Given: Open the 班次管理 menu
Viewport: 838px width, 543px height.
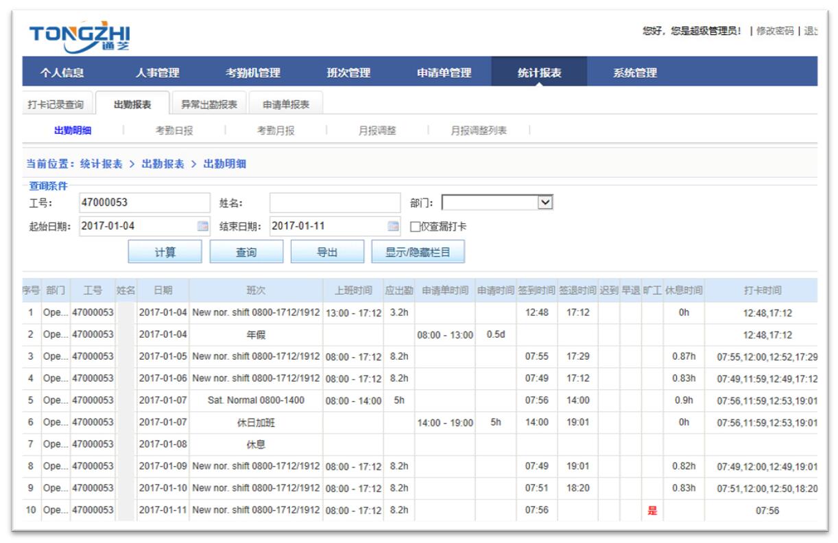Looking at the screenshot, I should point(348,72).
